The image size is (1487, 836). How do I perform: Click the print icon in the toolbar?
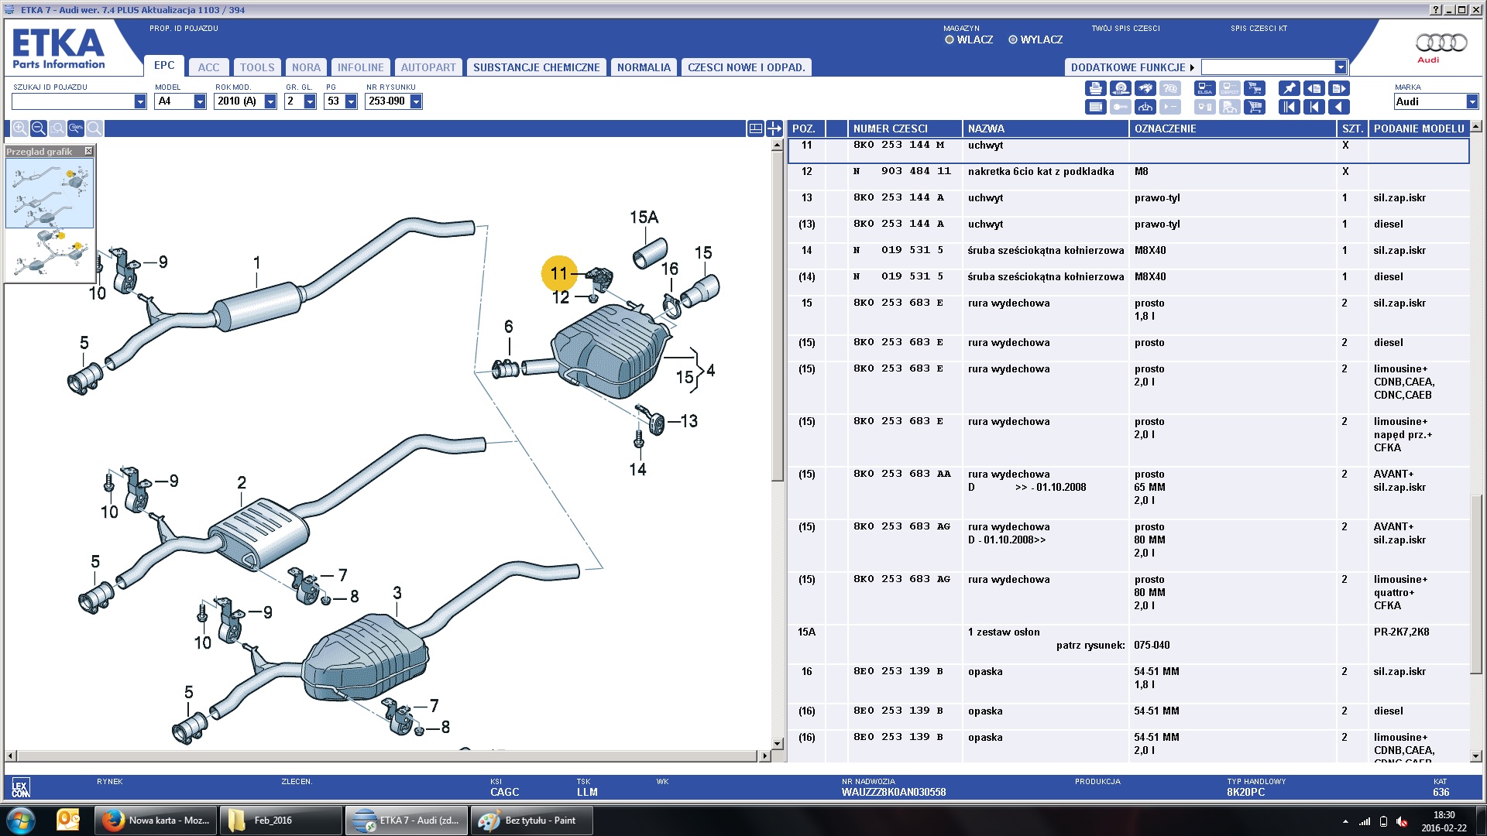pyautogui.click(x=1095, y=88)
